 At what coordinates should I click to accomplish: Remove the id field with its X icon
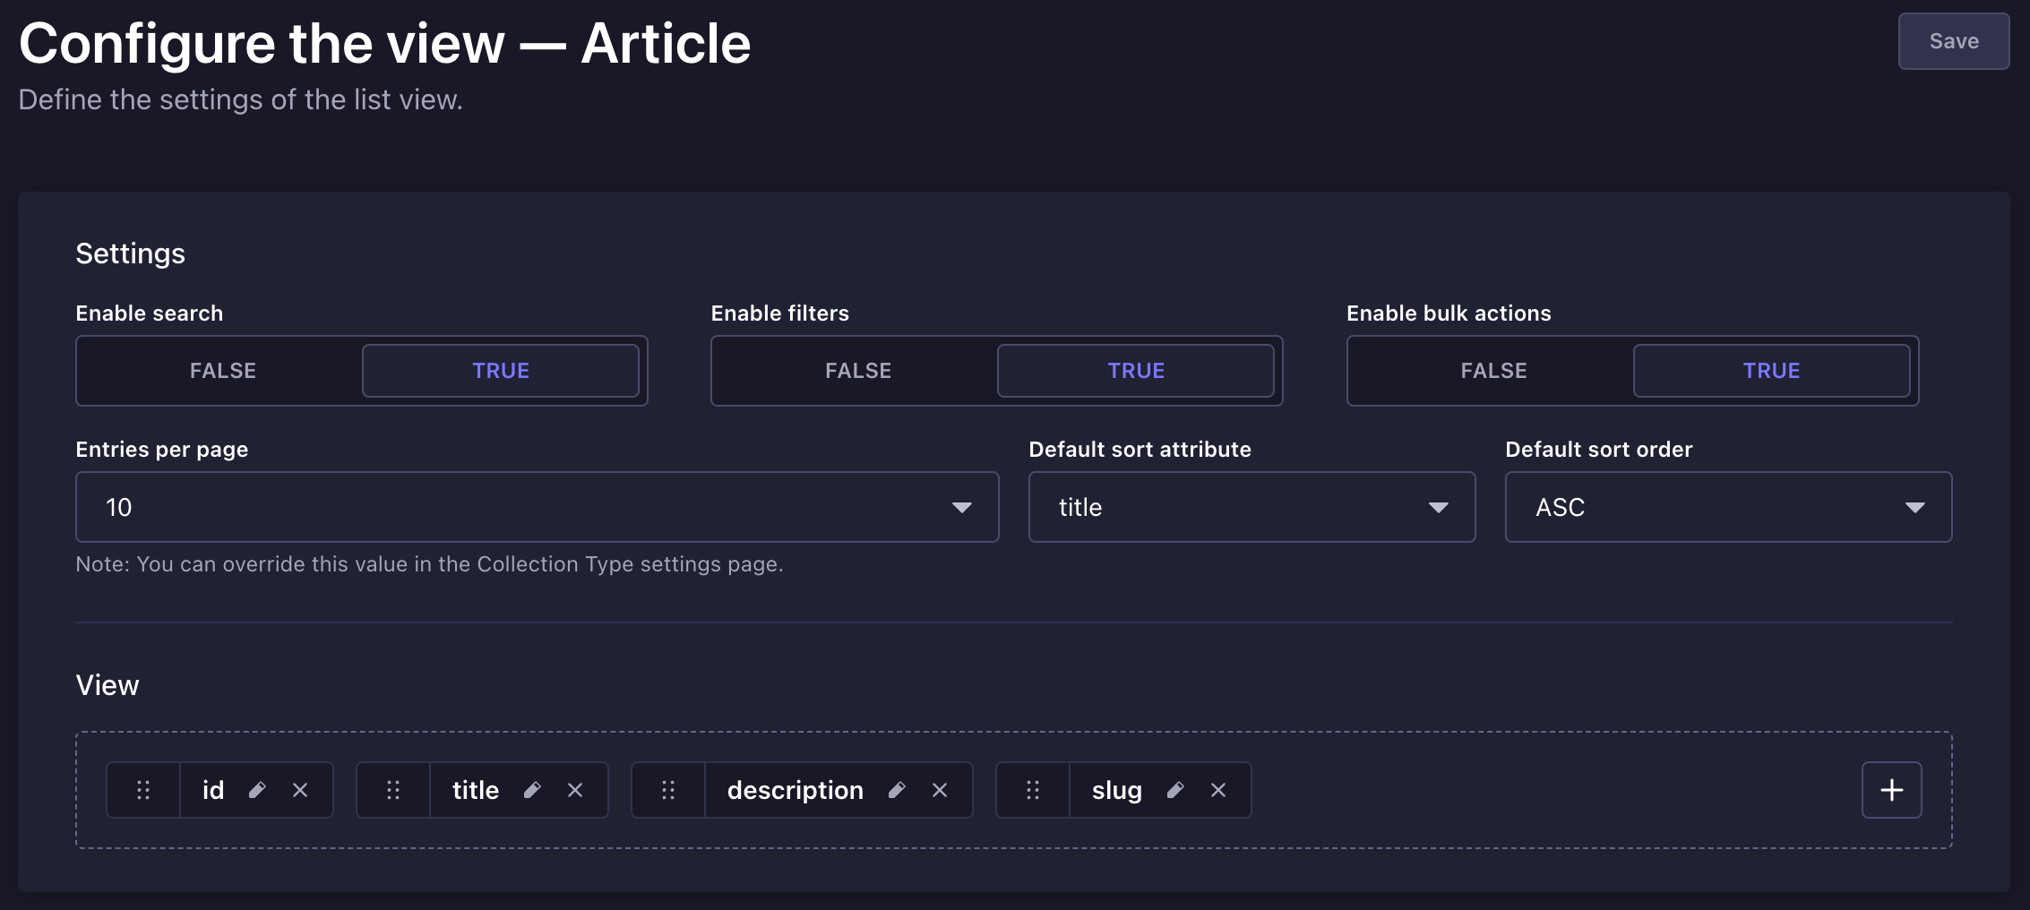(300, 789)
